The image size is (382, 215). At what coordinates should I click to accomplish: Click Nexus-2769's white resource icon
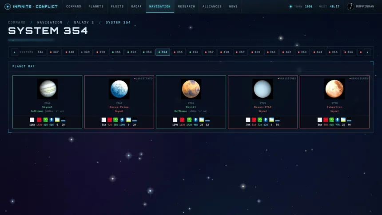pyautogui.click(x=248, y=119)
